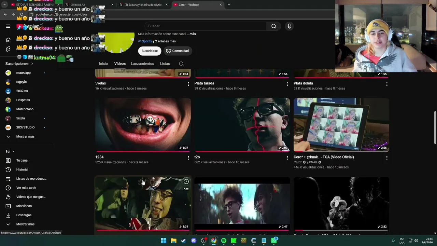Click the Buscar search field
The width and height of the screenshot is (437, 246).
point(206,26)
